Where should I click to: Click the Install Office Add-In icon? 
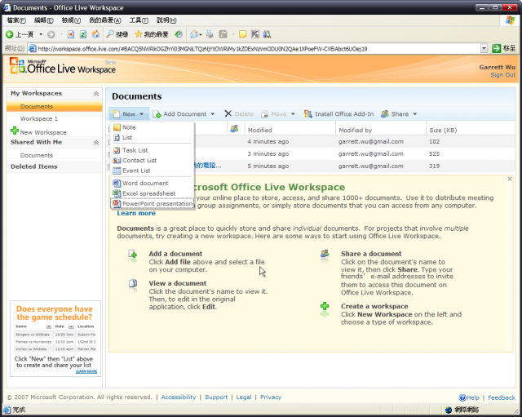pos(308,114)
